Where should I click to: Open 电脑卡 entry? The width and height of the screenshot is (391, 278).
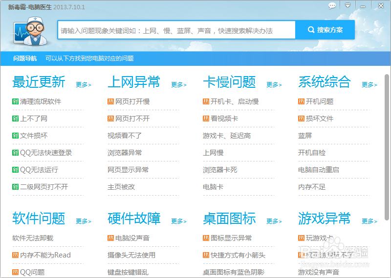[213, 187]
